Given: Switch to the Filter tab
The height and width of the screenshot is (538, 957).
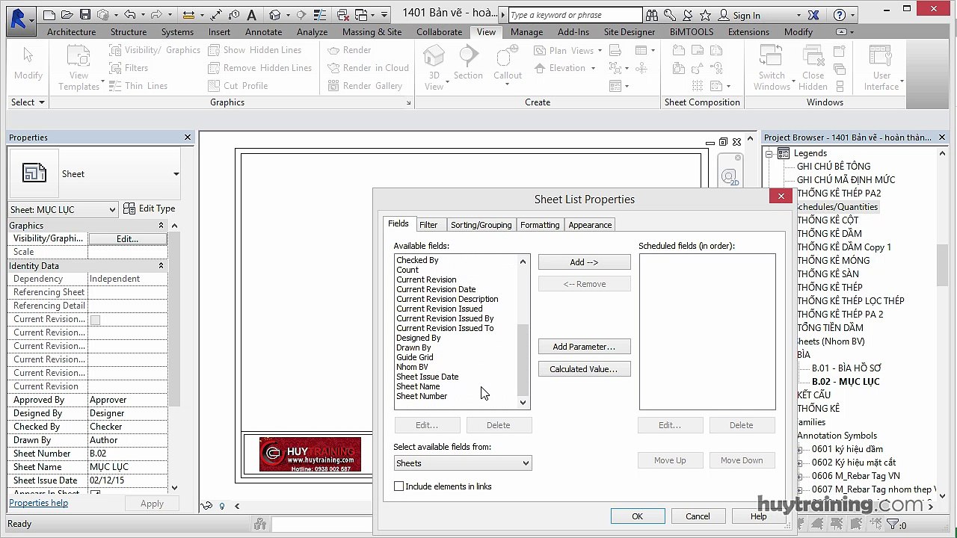Looking at the screenshot, I should pyautogui.click(x=428, y=225).
